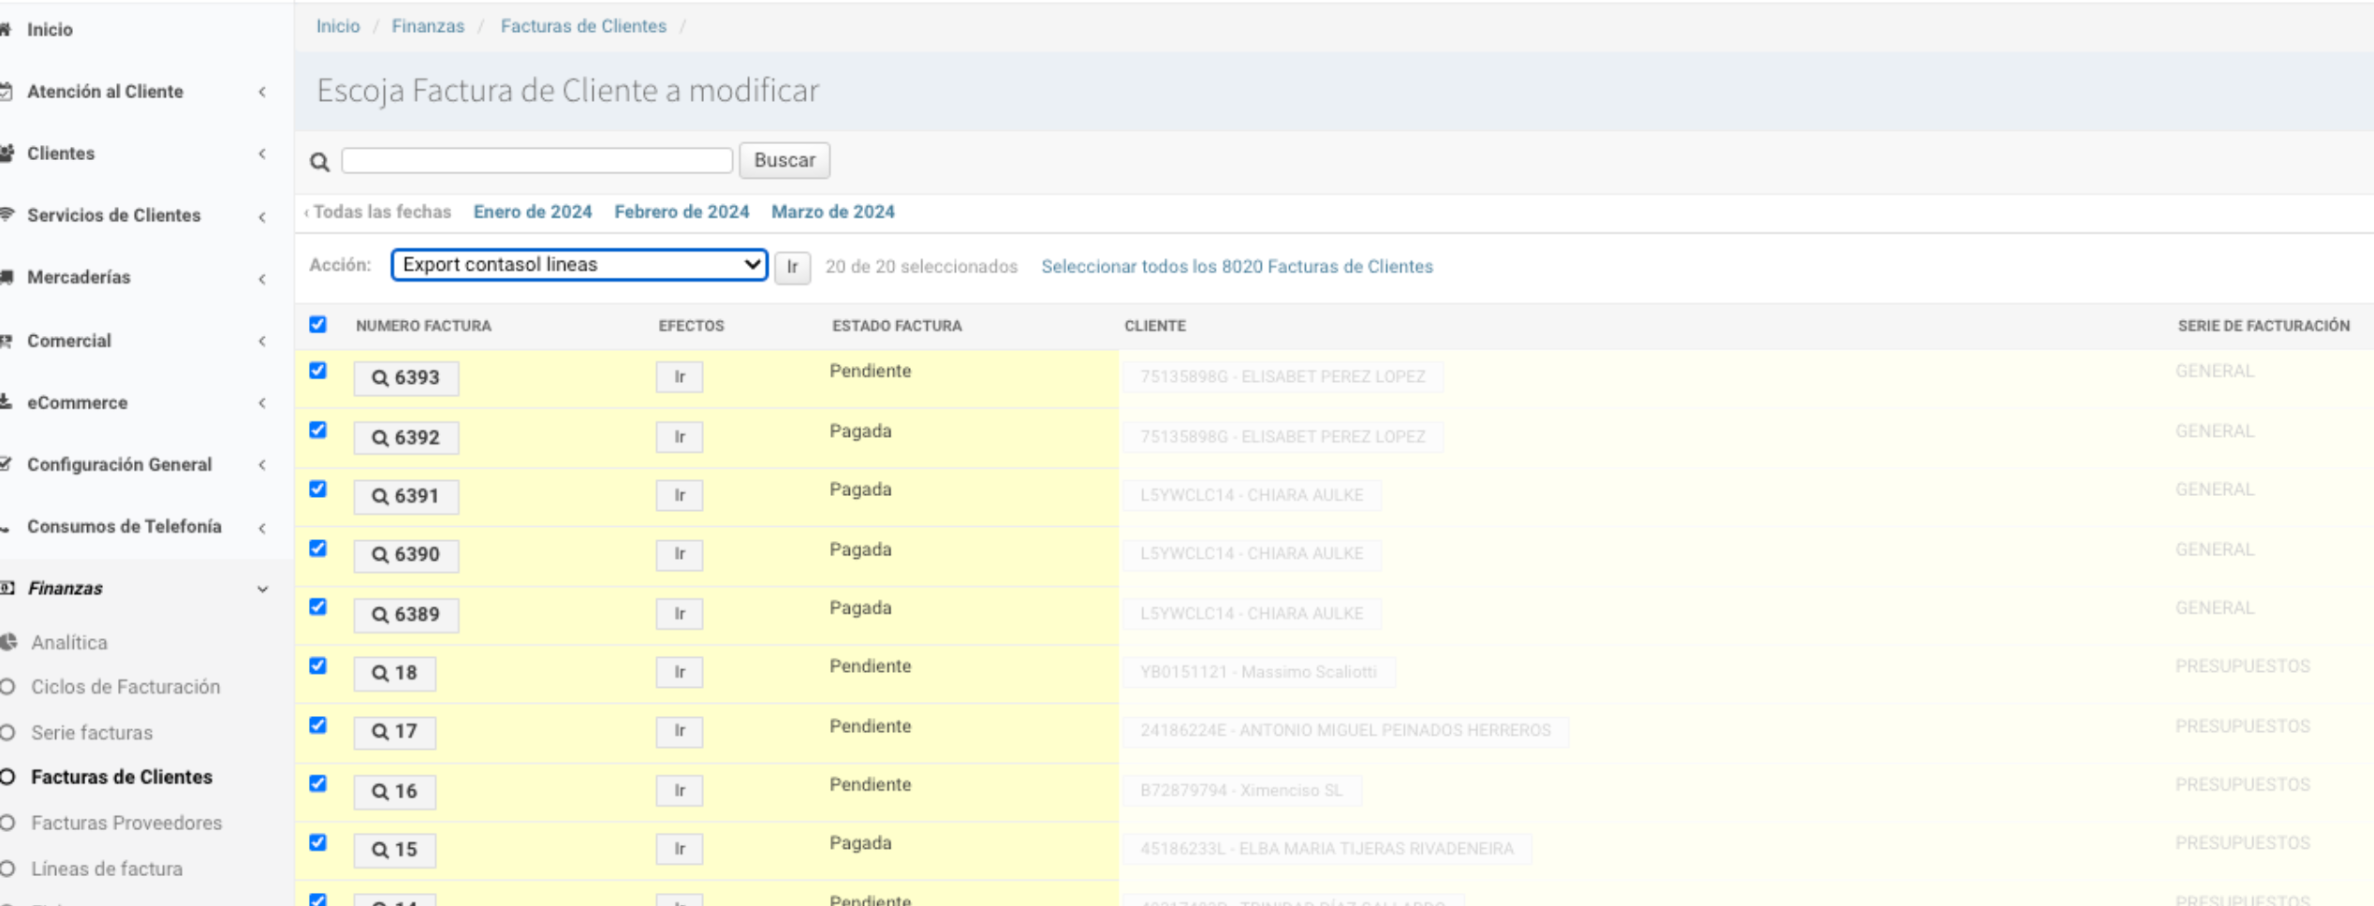This screenshot has height=906, width=2374.
Task: Expand Mercaderías menu chevron
Action: click(262, 278)
